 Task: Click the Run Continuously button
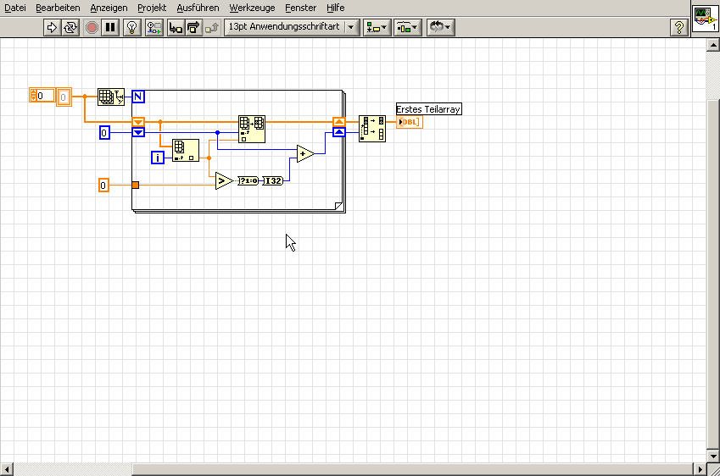click(69, 27)
